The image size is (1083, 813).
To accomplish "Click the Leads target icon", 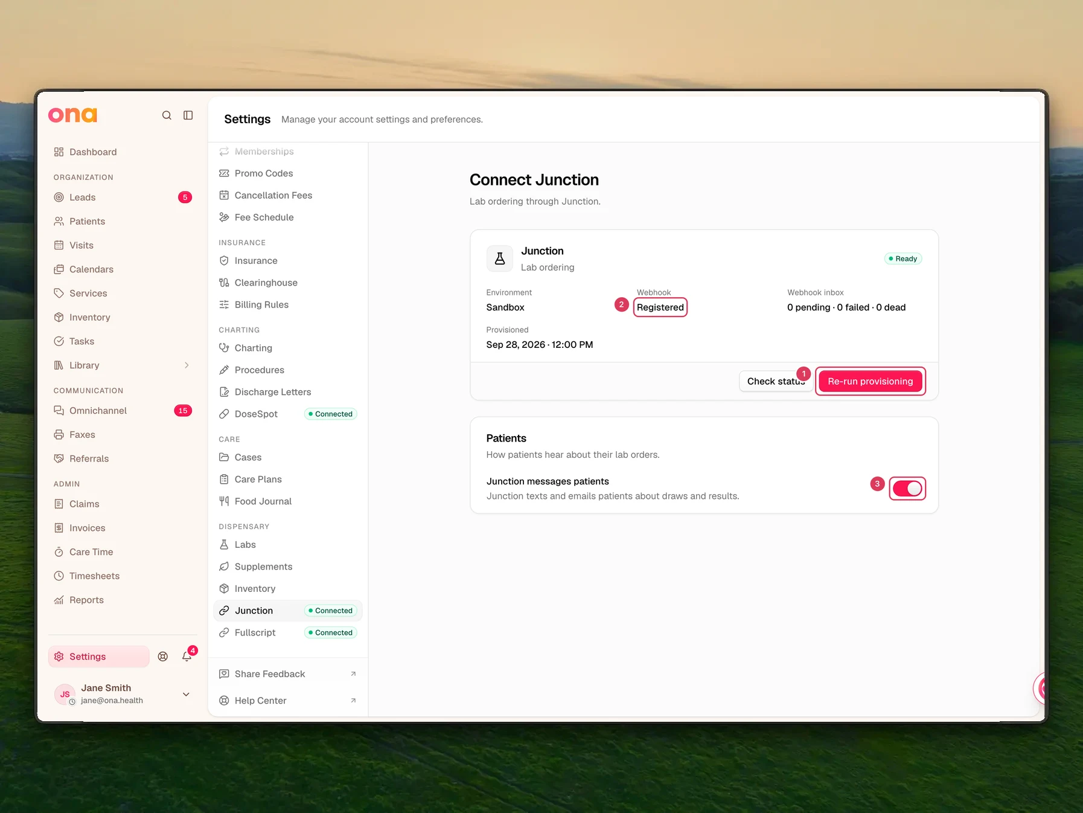I will click(59, 198).
